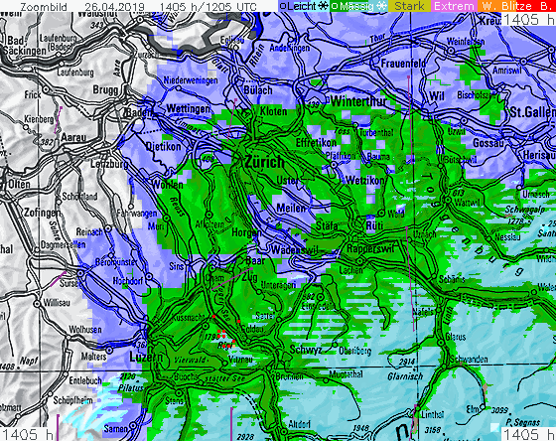Screen dimensions: 556x441
Task: Select the 26.04.2019 date in header
Action: [x=114, y=6]
